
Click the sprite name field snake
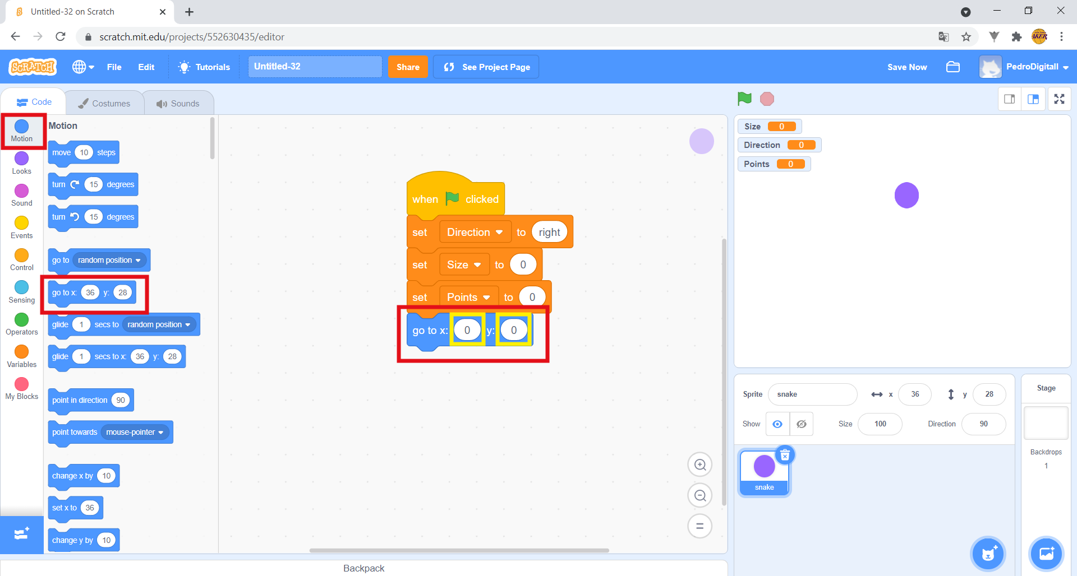click(x=812, y=394)
